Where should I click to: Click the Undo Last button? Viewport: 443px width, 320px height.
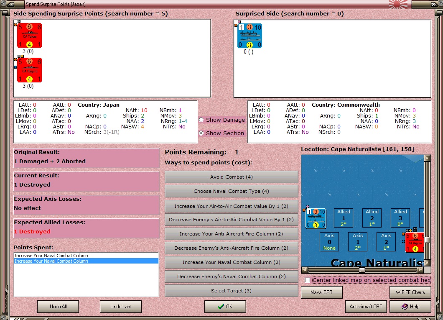tap(121, 307)
